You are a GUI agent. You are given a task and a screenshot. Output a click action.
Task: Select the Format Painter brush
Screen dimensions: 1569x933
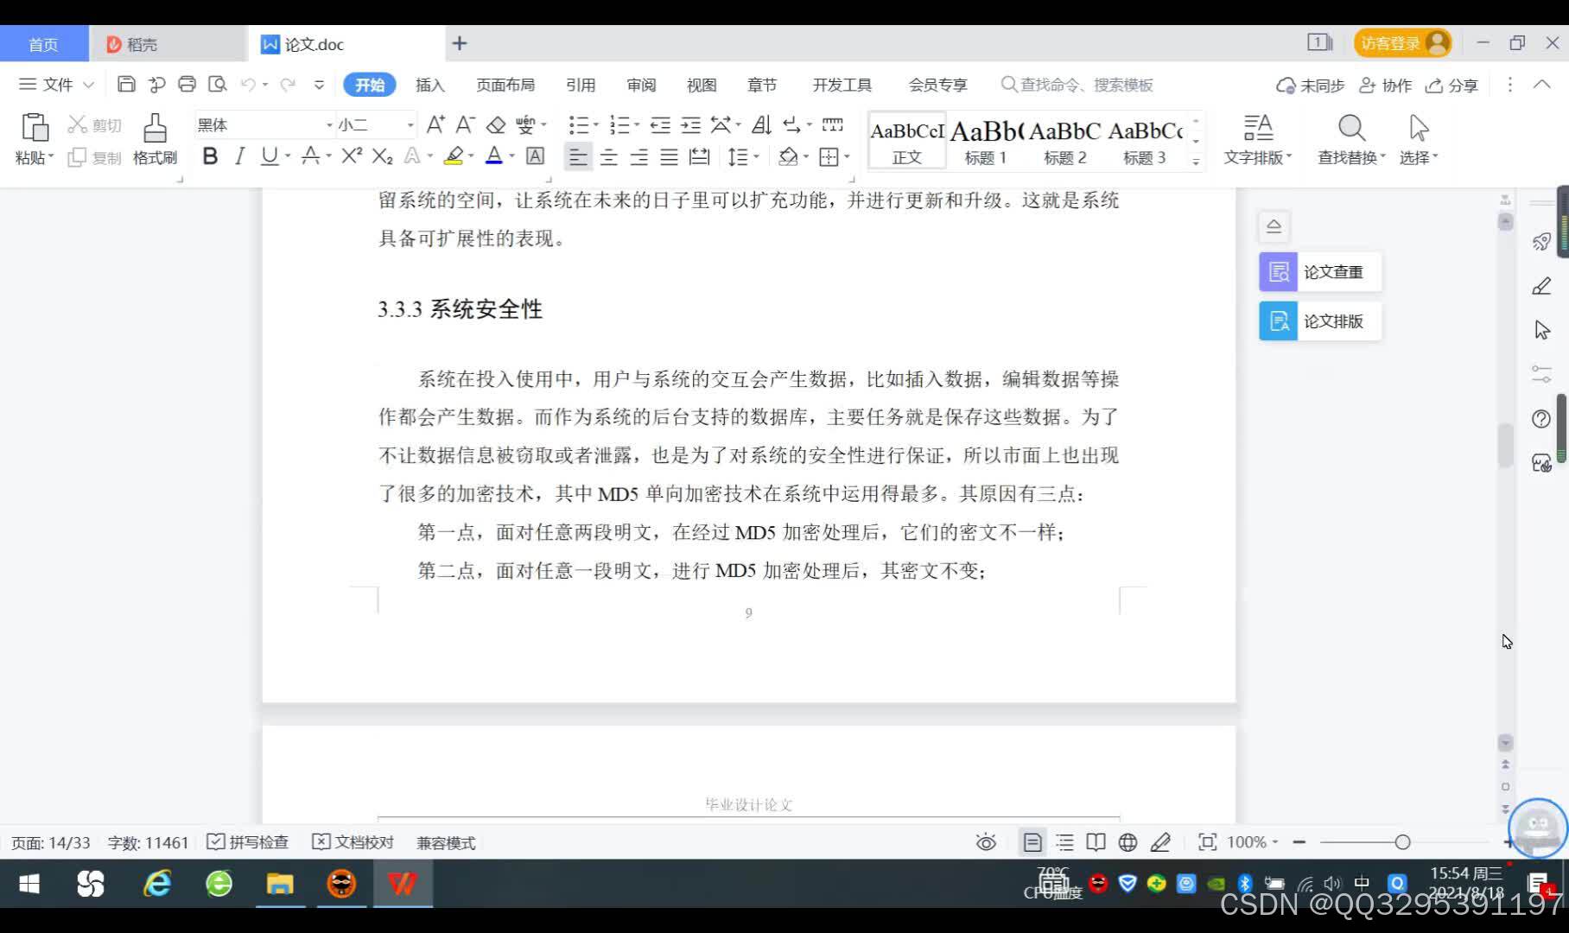point(155,127)
